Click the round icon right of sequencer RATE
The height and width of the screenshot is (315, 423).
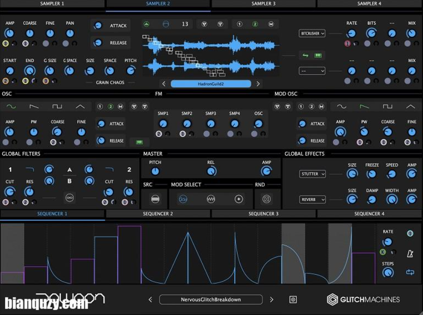[410, 233]
